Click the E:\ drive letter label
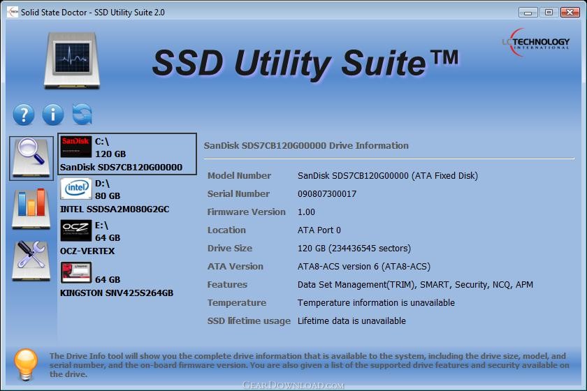The width and height of the screenshot is (587, 391). pos(101,226)
